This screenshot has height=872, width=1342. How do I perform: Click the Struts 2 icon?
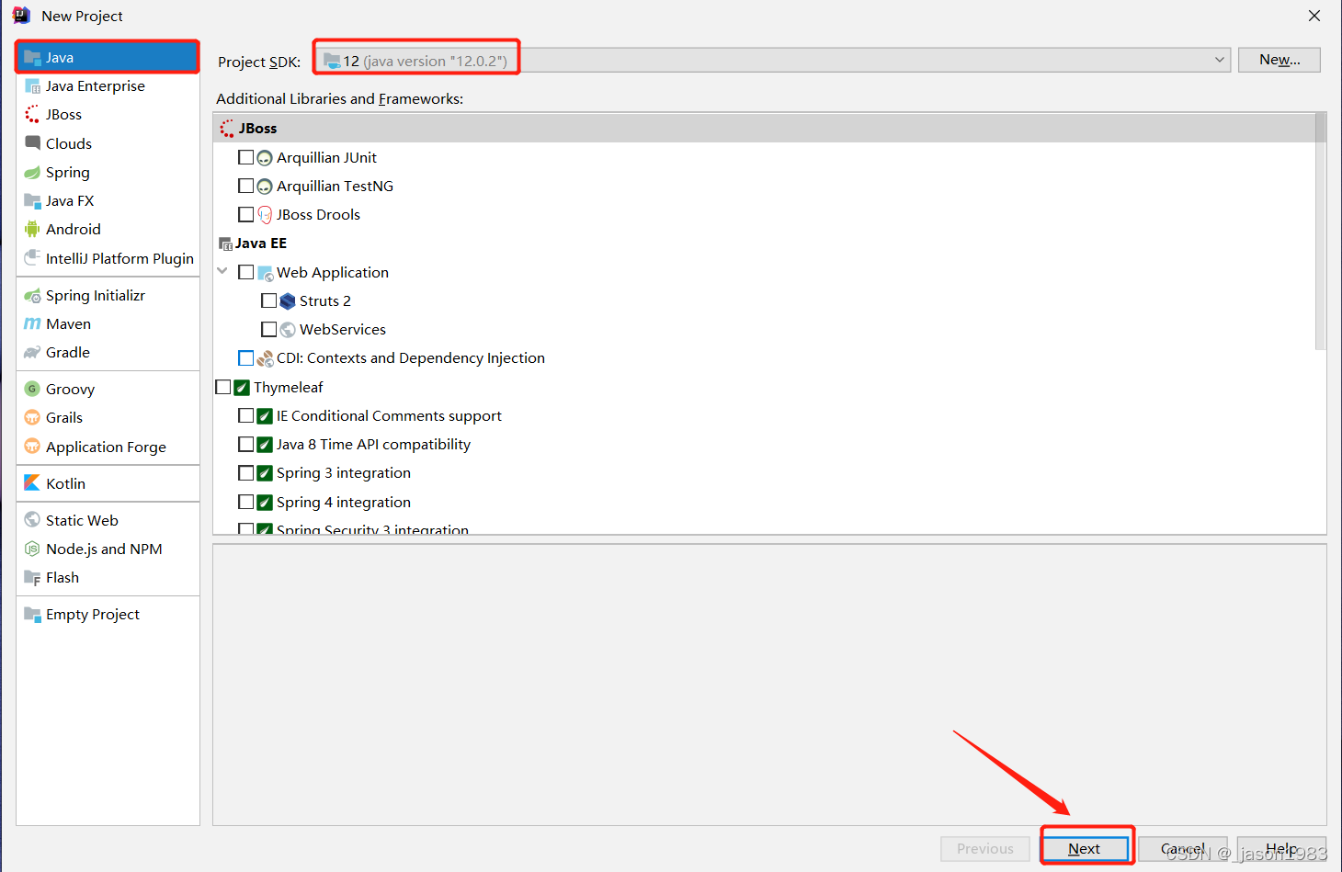pyautogui.click(x=288, y=301)
